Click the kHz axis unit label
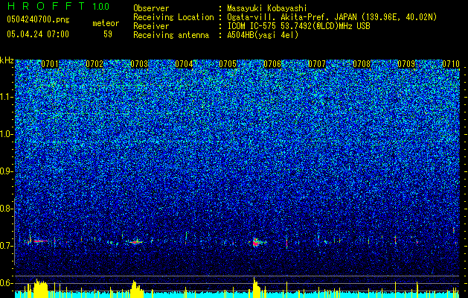Viewport: 468px width, 298px height. pos(7,60)
